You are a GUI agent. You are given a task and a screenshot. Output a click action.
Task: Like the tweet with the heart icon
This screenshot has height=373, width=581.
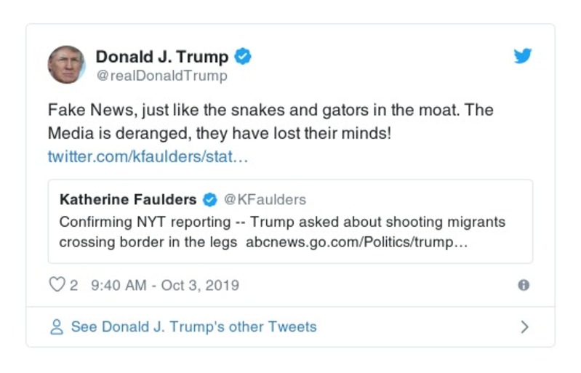click(x=57, y=285)
